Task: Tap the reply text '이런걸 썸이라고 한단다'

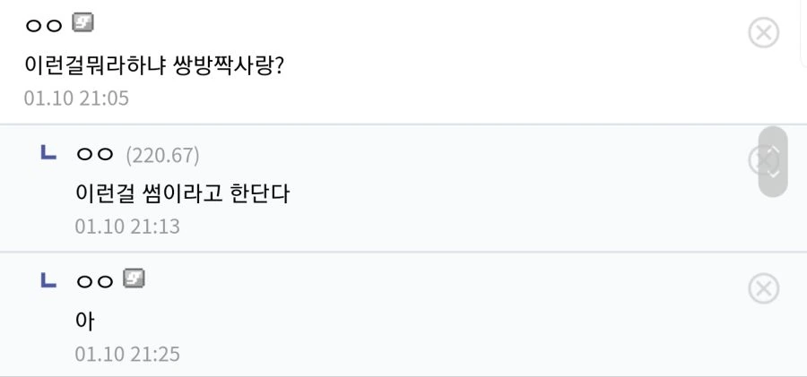Action: pos(183,194)
